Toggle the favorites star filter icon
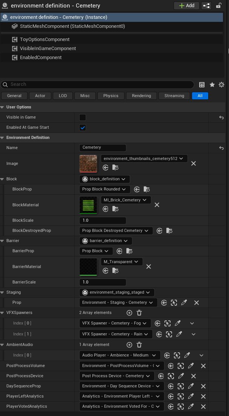The height and width of the screenshot is (416, 229). [212, 85]
